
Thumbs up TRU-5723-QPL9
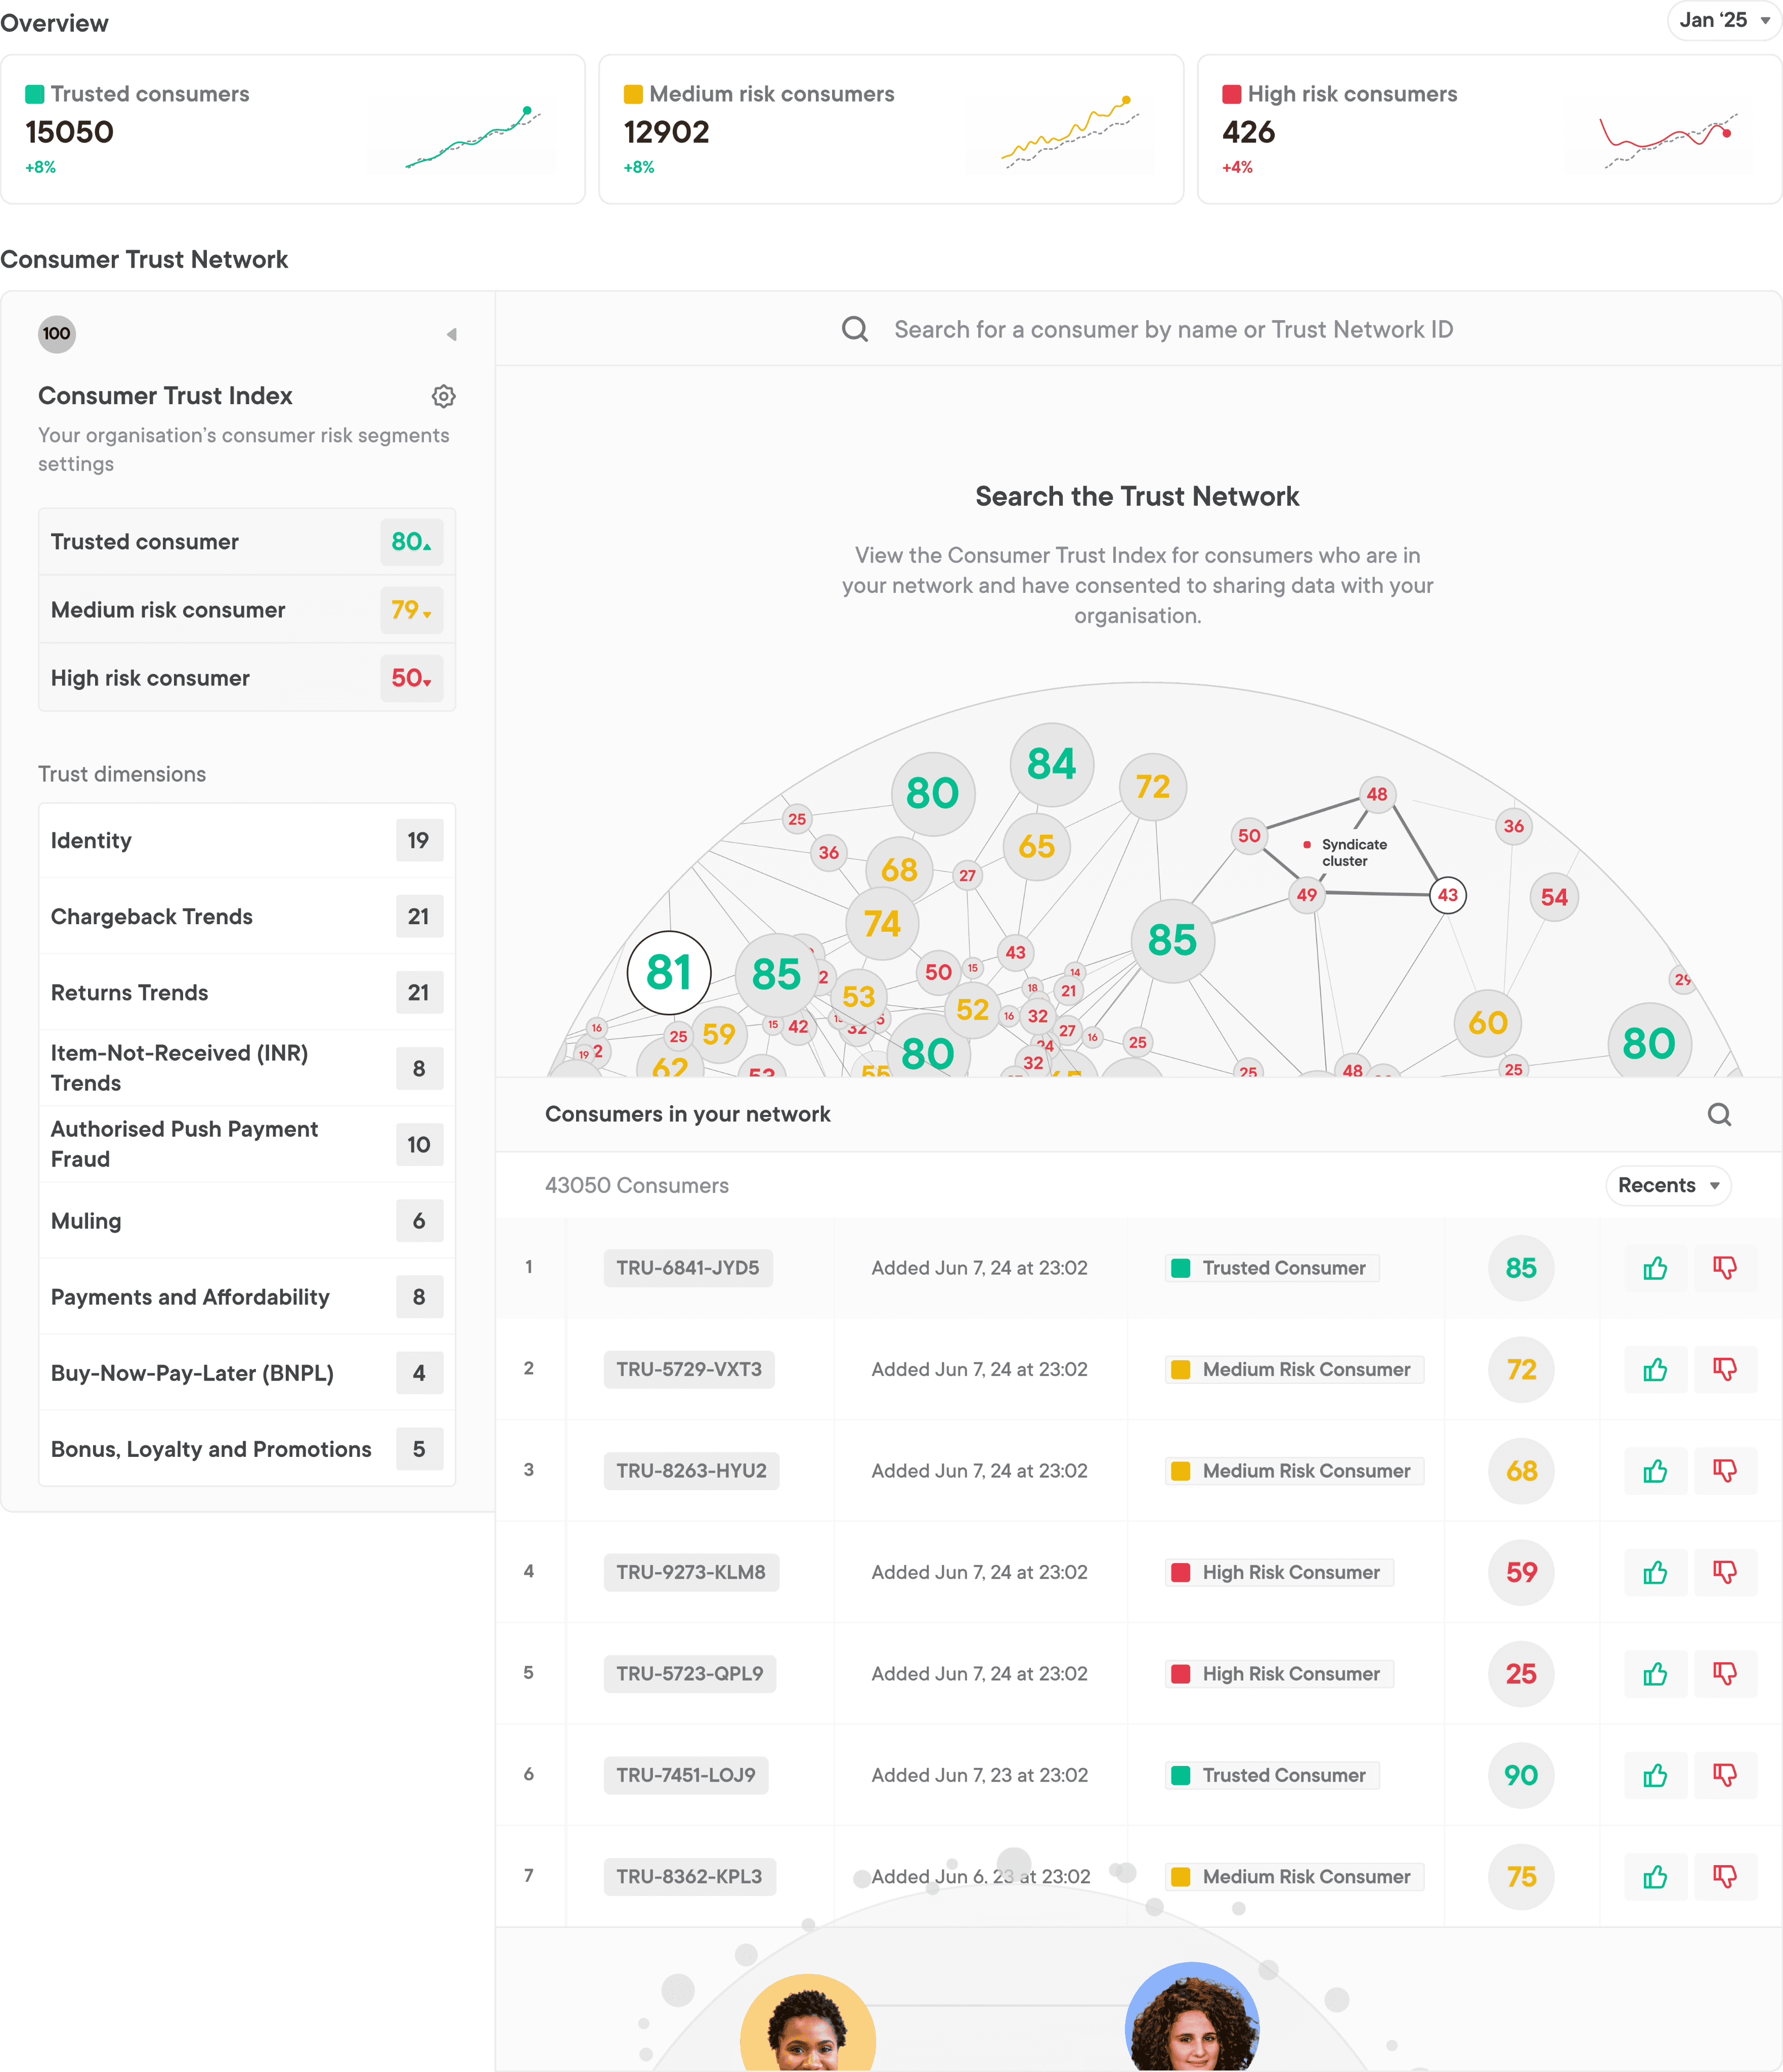[x=1655, y=1674]
